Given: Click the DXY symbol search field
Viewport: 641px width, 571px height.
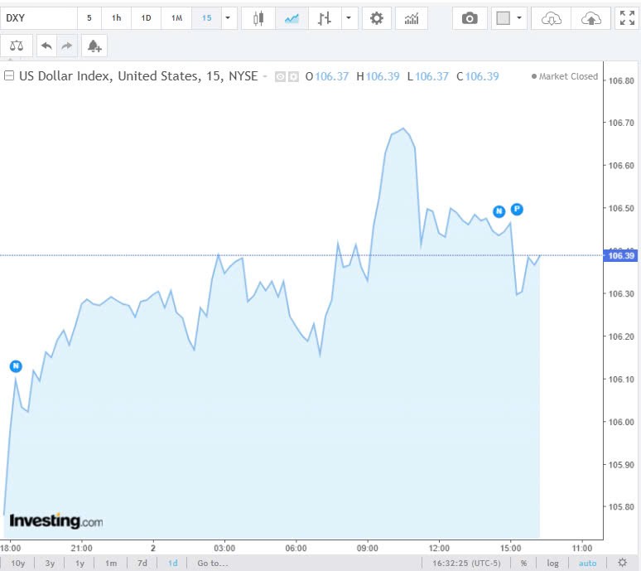Looking at the screenshot, I should pyautogui.click(x=39, y=18).
